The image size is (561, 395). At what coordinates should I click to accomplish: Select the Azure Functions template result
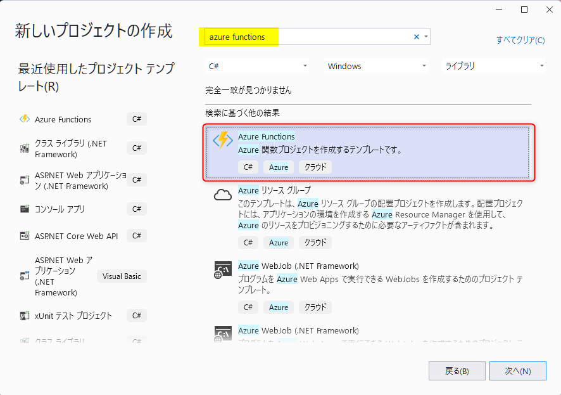368,152
